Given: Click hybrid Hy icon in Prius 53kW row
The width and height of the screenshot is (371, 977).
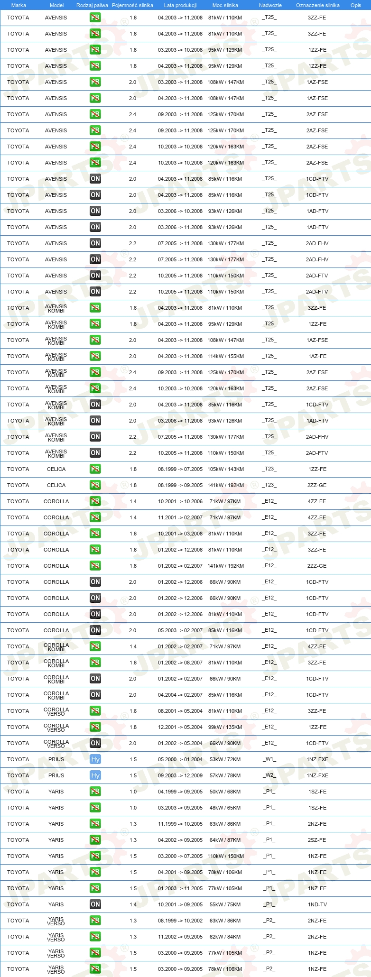Looking at the screenshot, I should click(x=95, y=759).
